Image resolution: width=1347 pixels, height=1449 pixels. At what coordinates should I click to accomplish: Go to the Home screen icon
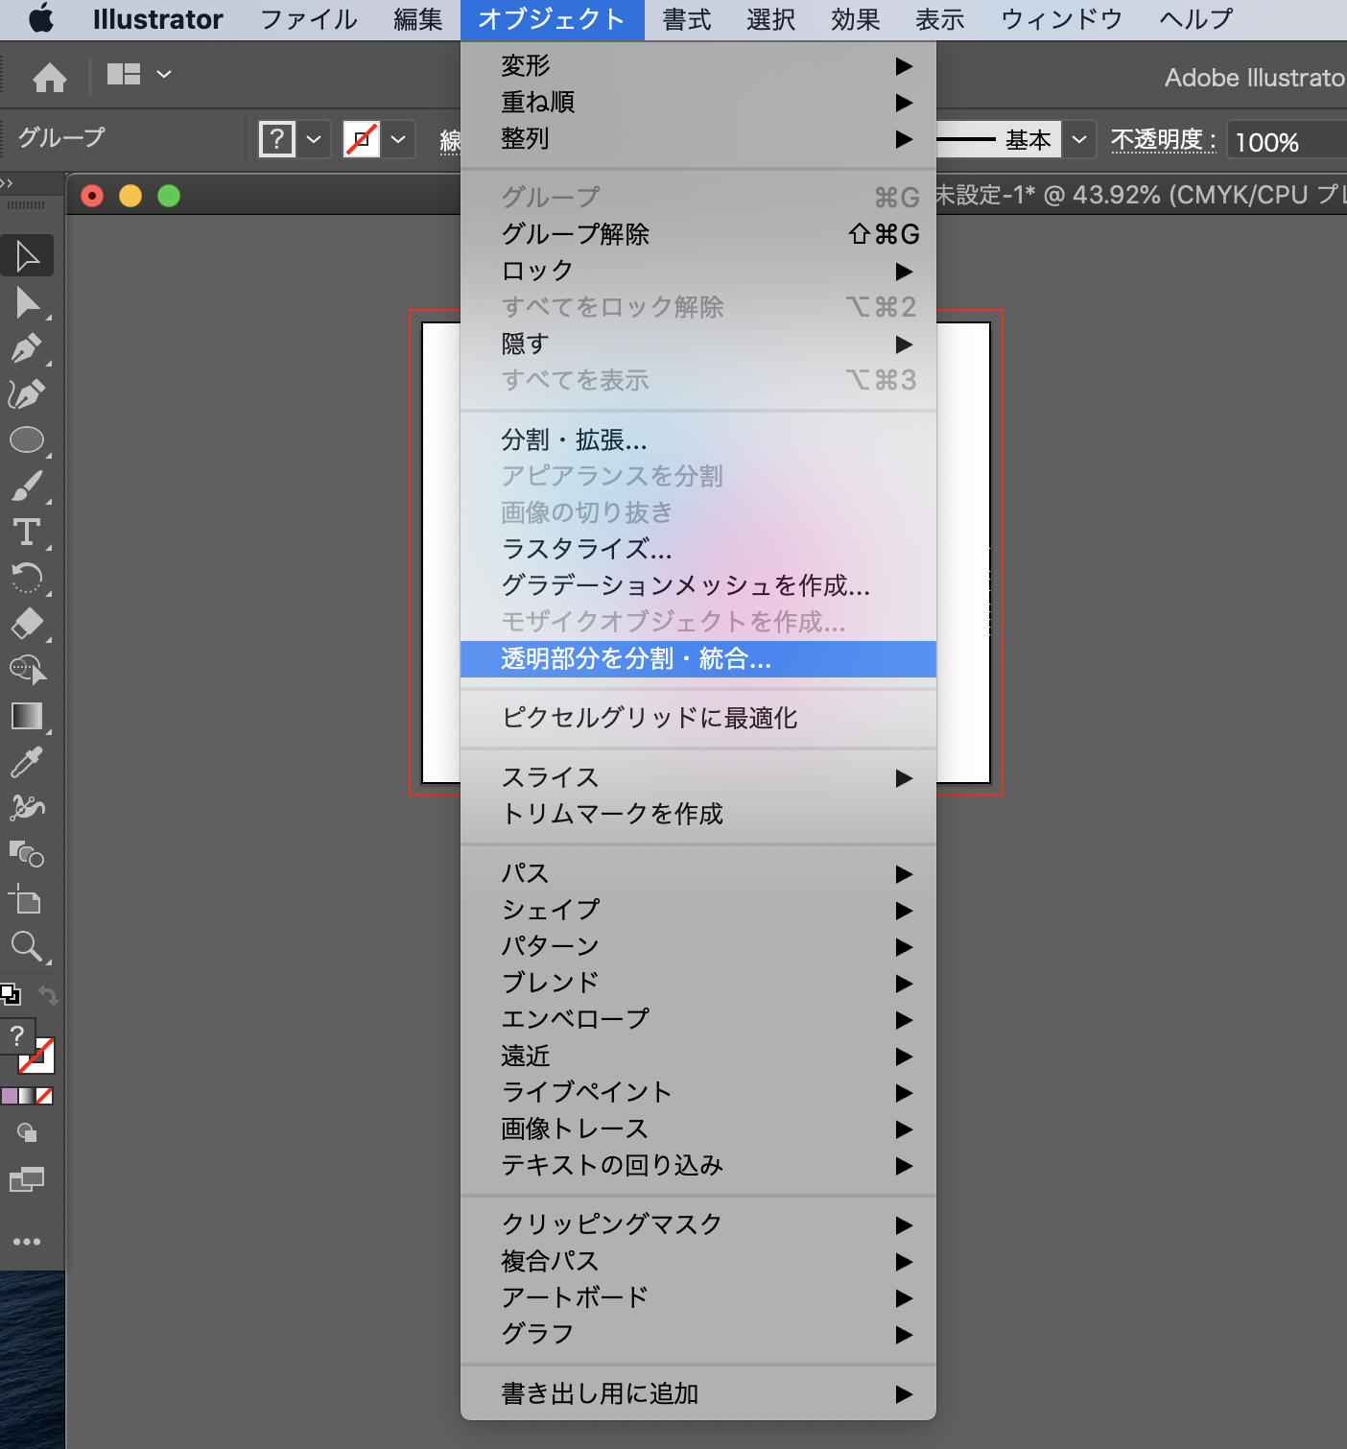(49, 76)
